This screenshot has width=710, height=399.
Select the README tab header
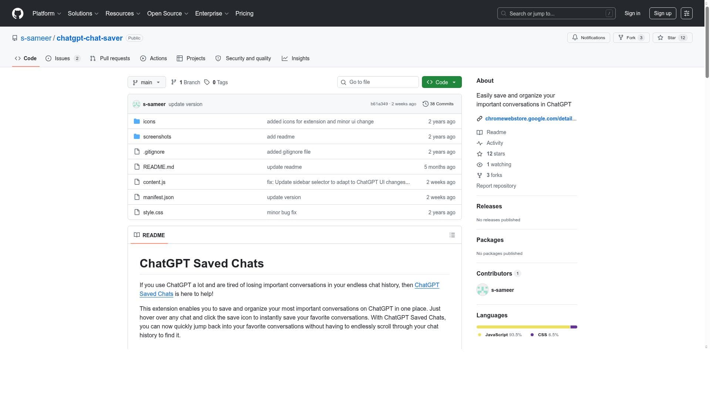149,235
